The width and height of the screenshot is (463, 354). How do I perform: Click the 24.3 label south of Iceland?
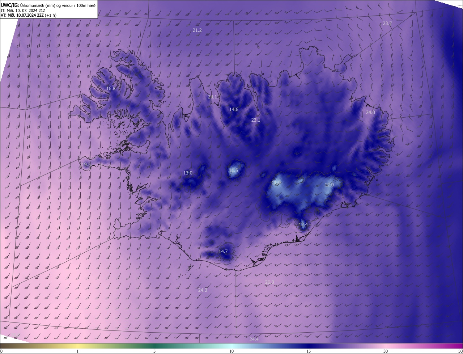[x=203, y=290]
